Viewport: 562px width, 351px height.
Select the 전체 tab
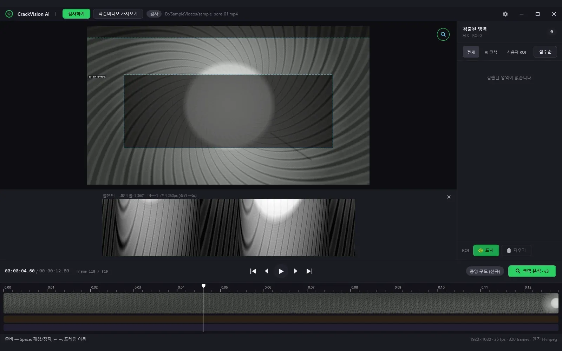[471, 52]
